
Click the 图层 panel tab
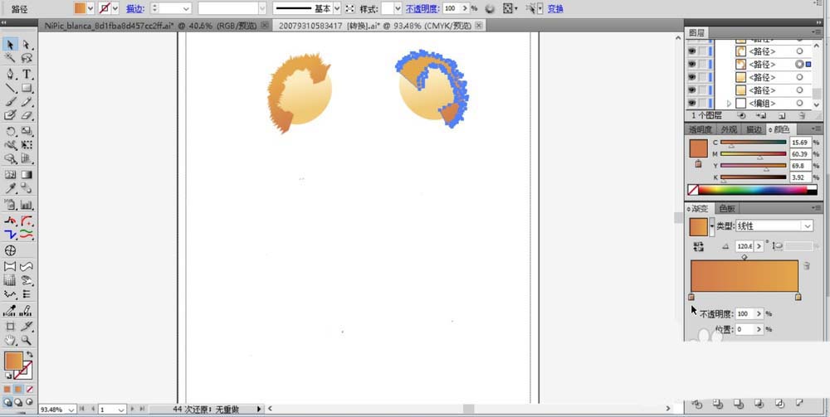pos(696,33)
